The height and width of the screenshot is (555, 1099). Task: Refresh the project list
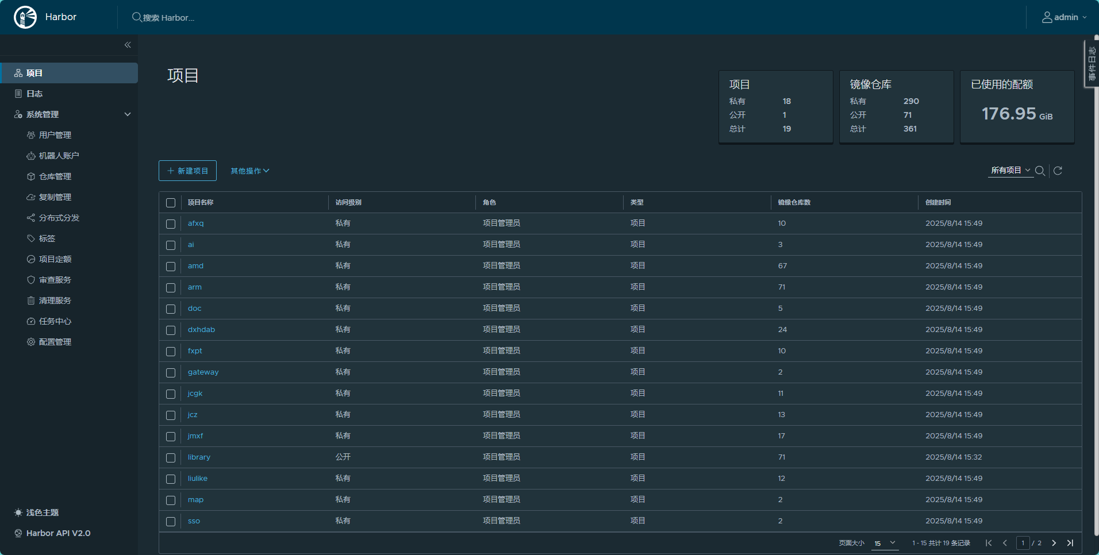[1058, 171]
